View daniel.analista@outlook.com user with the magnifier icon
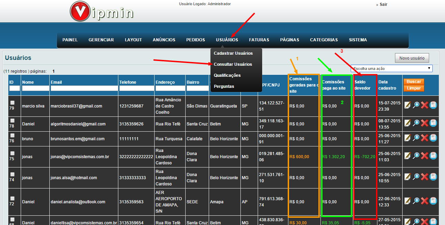The height and width of the screenshot is (225, 445). click(416, 201)
